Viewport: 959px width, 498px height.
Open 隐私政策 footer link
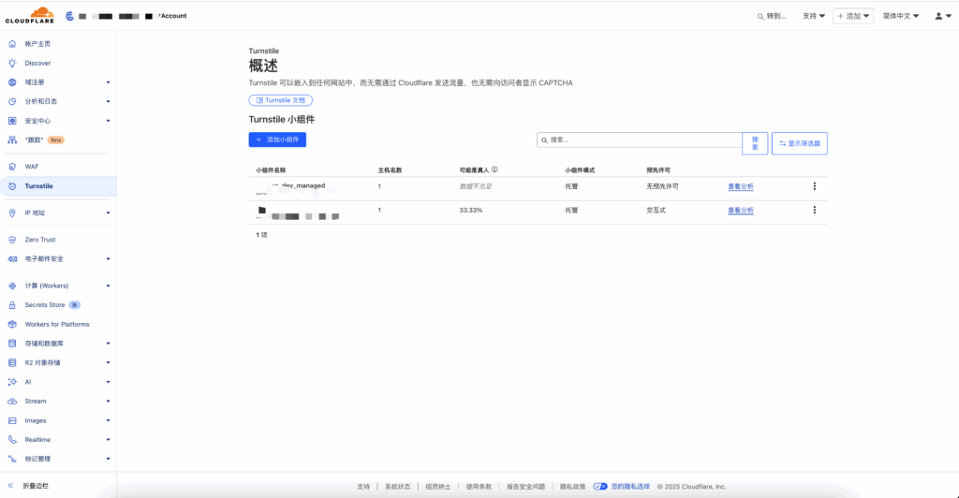(x=572, y=487)
